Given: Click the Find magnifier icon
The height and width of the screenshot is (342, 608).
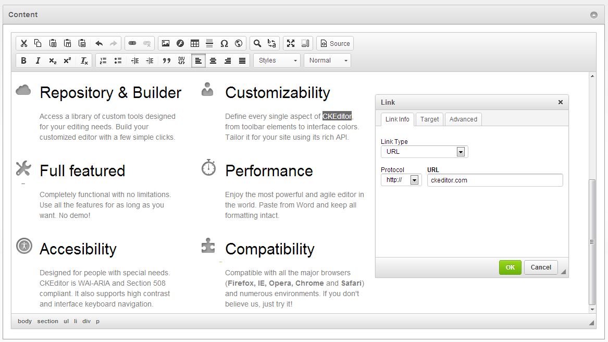Looking at the screenshot, I should click(257, 44).
